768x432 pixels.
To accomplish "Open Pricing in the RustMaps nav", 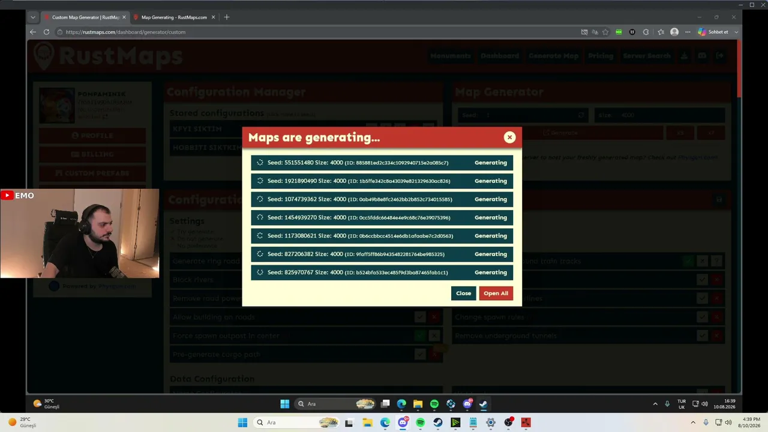I will click(601, 56).
